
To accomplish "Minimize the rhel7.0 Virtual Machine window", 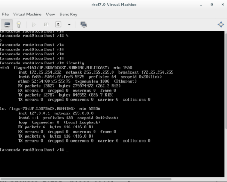I will 201,5.
